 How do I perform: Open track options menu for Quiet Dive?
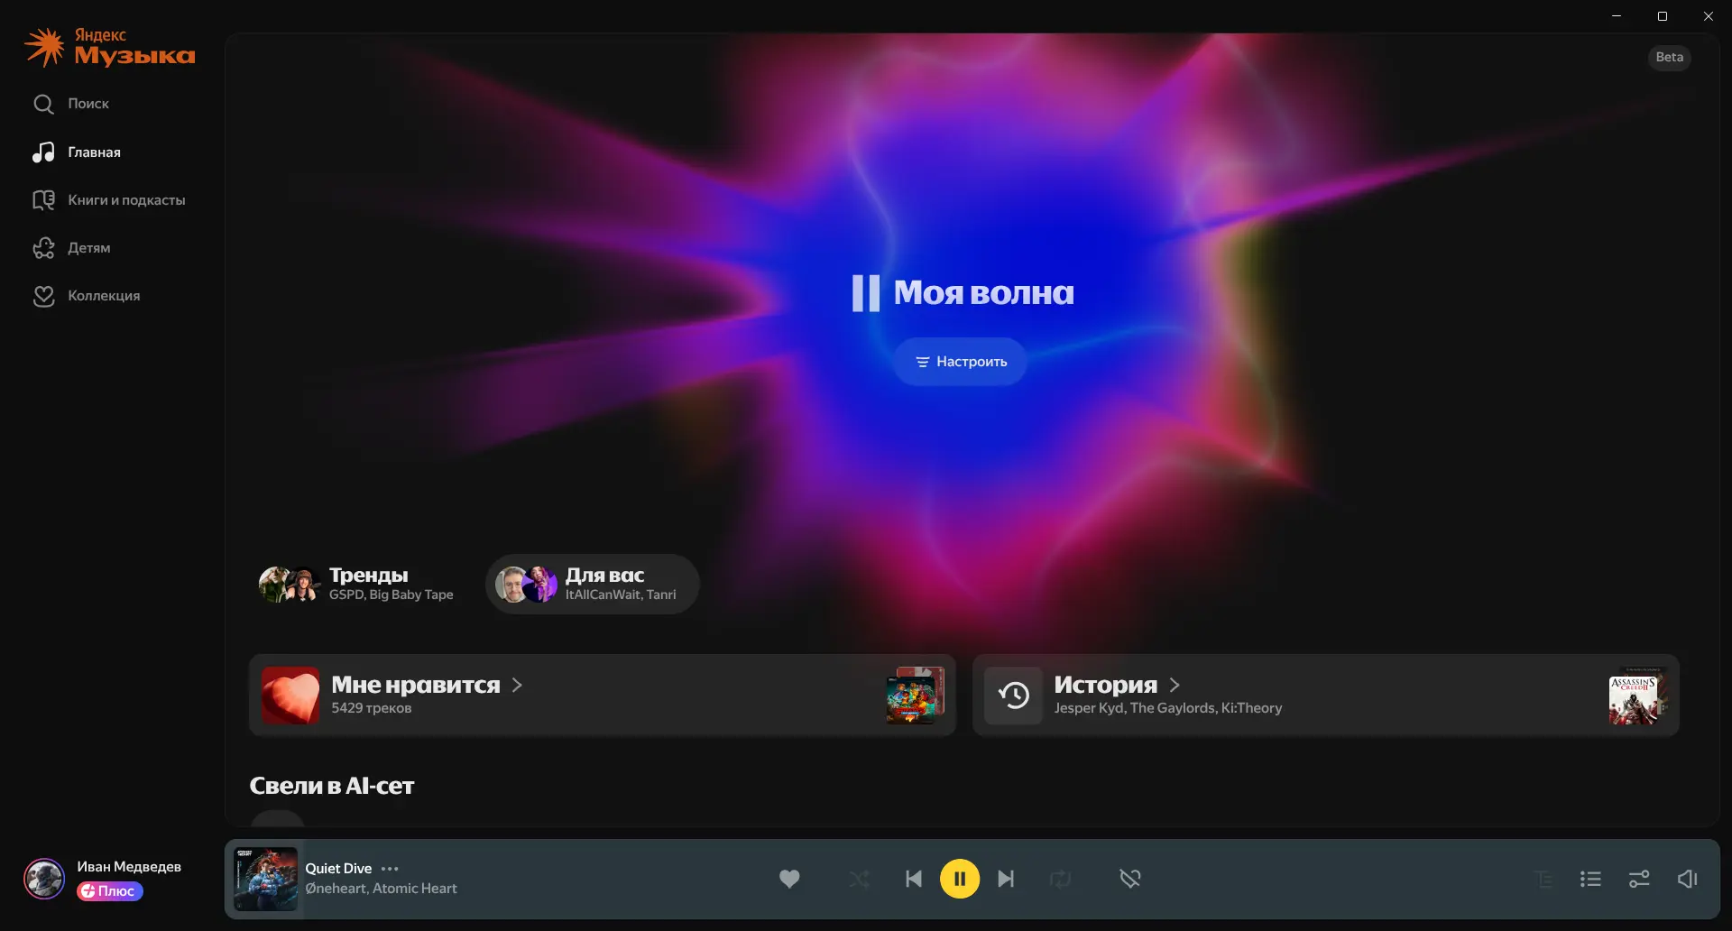coord(390,869)
